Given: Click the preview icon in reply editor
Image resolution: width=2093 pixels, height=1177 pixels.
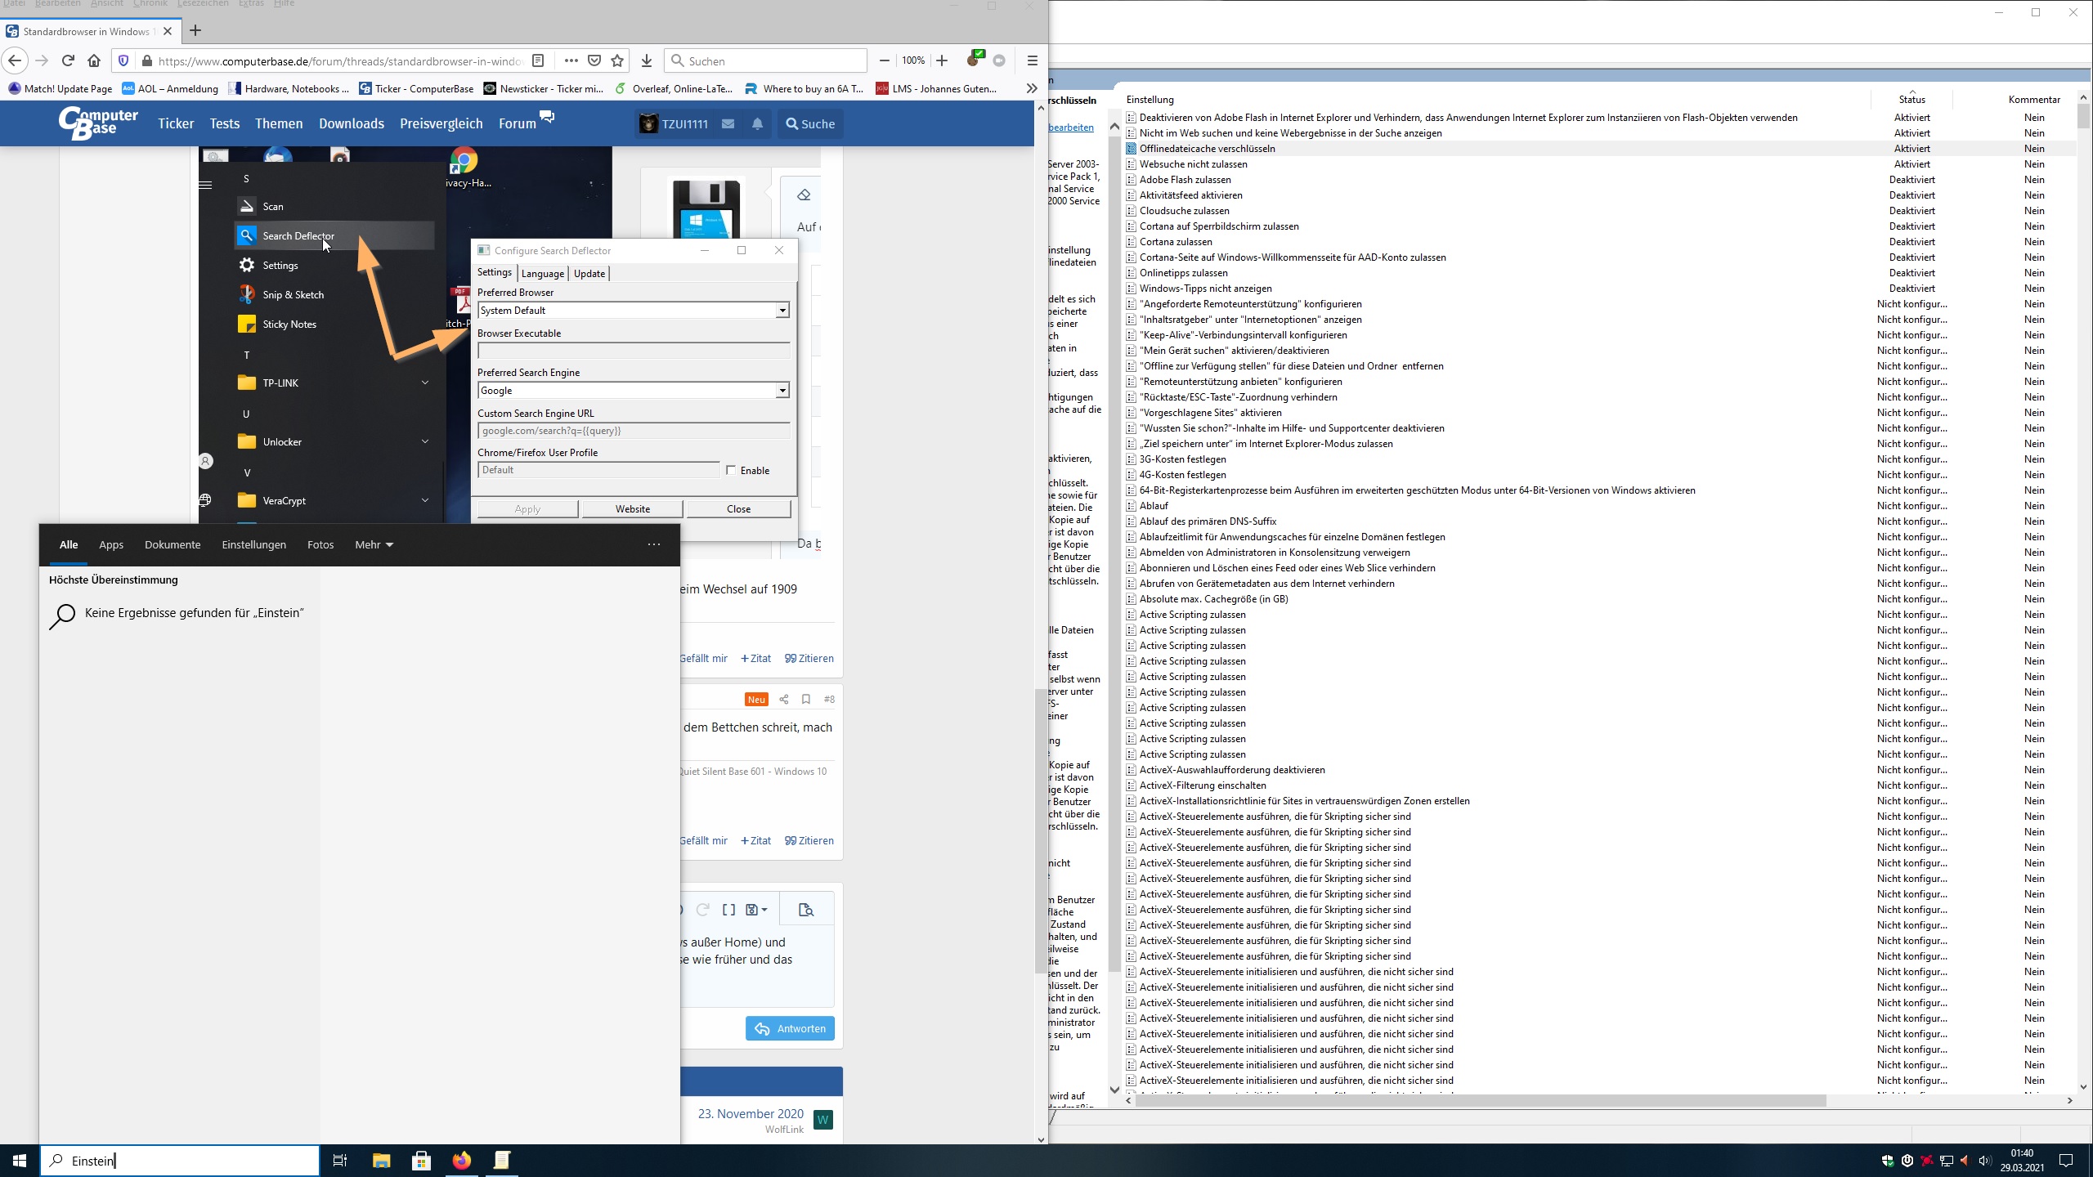Looking at the screenshot, I should [805, 910].
